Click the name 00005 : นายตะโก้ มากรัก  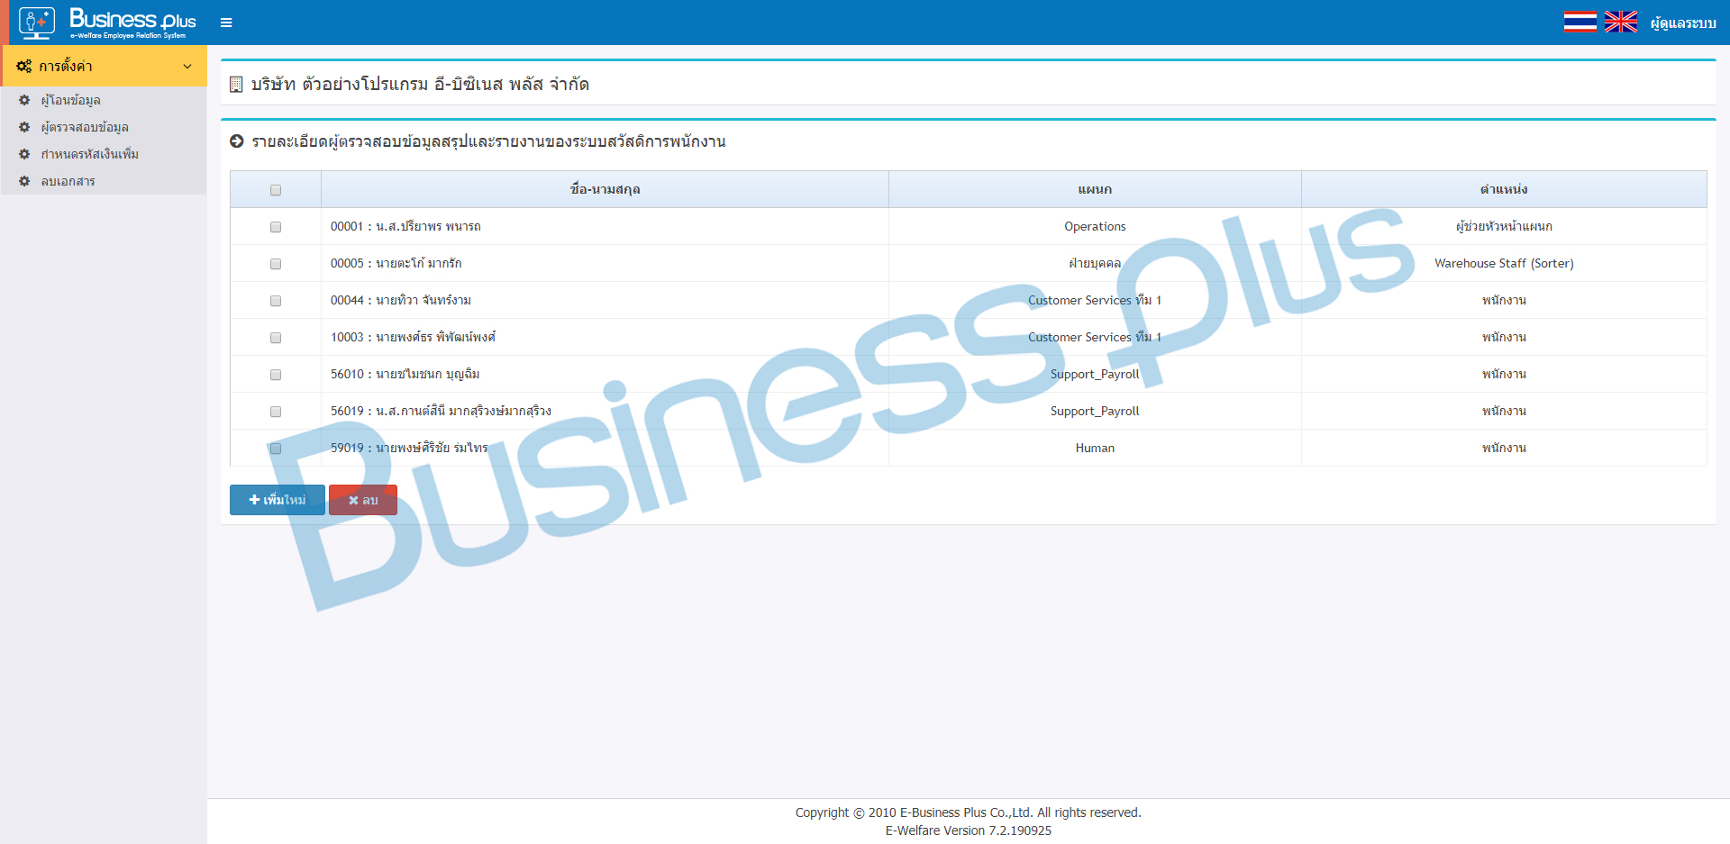tap(396, 263)
